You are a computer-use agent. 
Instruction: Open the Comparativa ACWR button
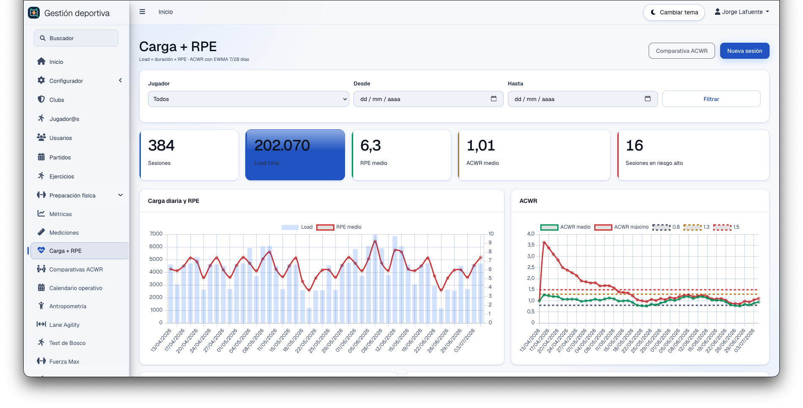pyautogui.click(x=682, y=51)
